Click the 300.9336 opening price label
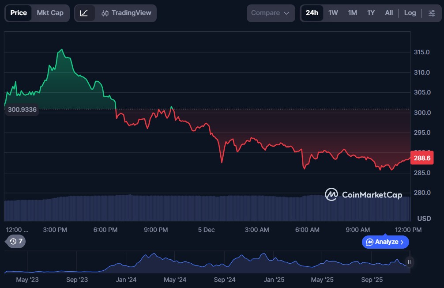This screenshot has width=444, height=288. tap(22, 110)
